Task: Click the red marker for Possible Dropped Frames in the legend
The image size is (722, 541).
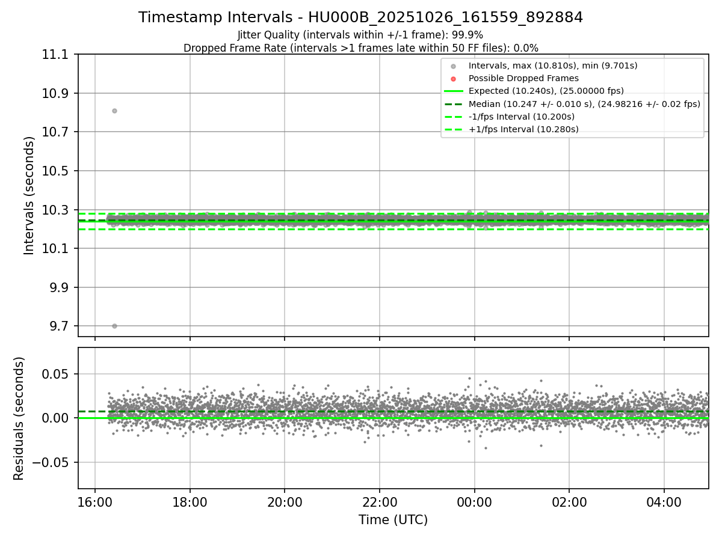Action: (x=454, y=79)
